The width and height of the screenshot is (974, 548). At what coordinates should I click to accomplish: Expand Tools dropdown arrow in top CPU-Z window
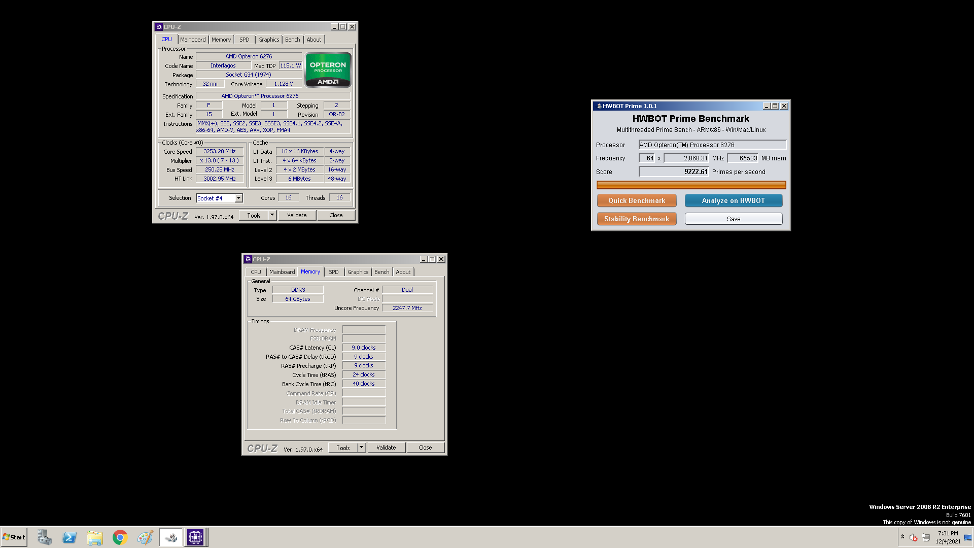point(272,215)
